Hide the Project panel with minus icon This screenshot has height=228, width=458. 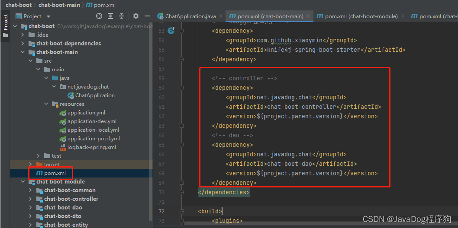[147, 16]
